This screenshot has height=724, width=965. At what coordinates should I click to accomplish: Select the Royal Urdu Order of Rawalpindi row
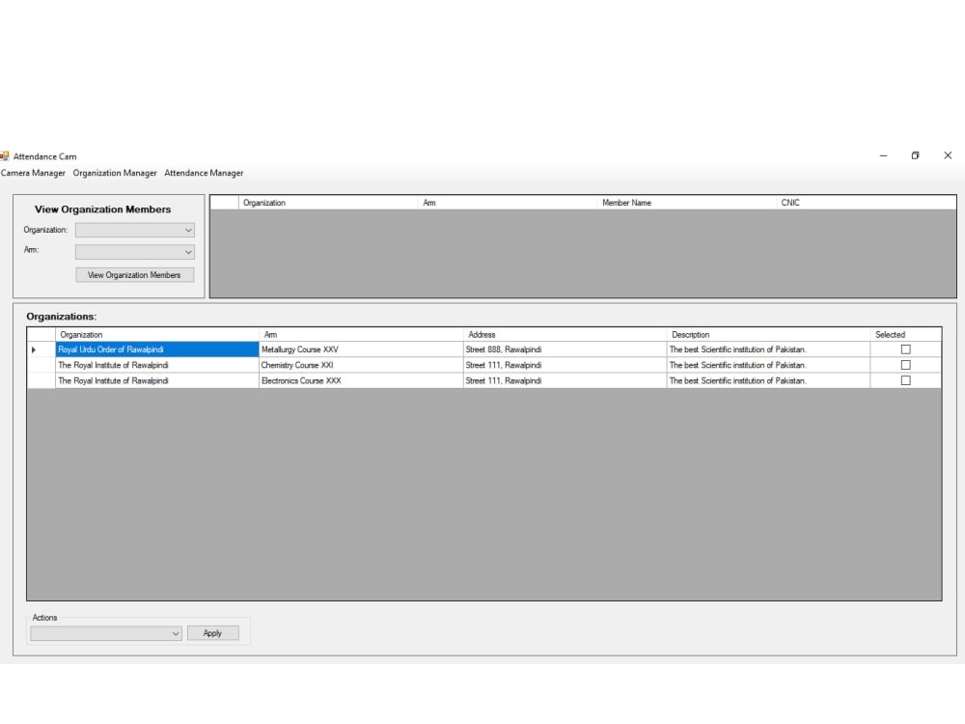point(154,349)
